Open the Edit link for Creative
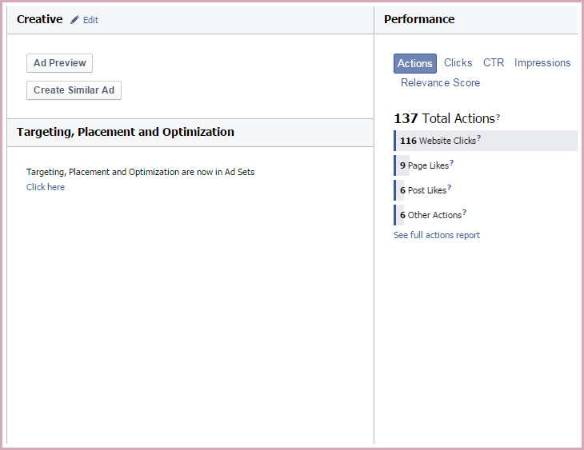 90,20
